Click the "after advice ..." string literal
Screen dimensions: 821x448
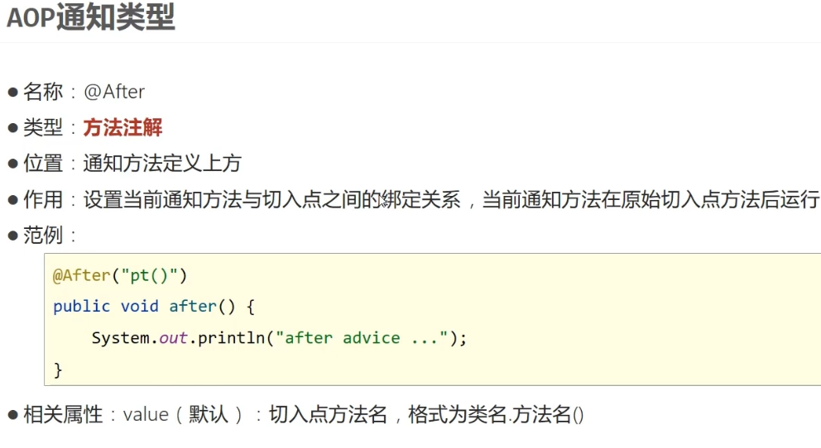362,338
